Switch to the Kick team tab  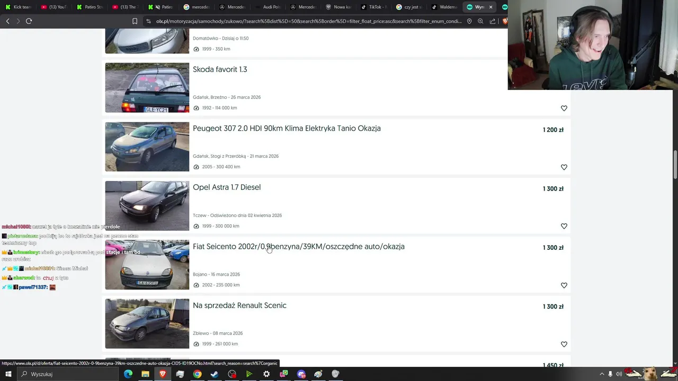pyautogui.click(x=18, y=7)
